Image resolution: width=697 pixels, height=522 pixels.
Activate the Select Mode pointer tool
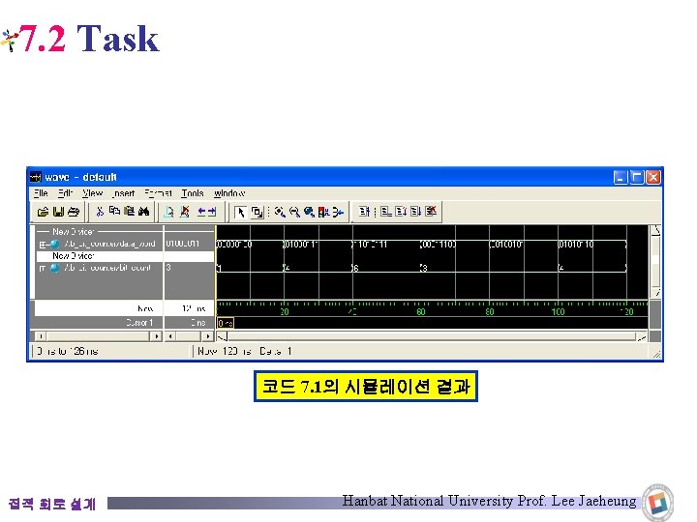pos(241,212)
